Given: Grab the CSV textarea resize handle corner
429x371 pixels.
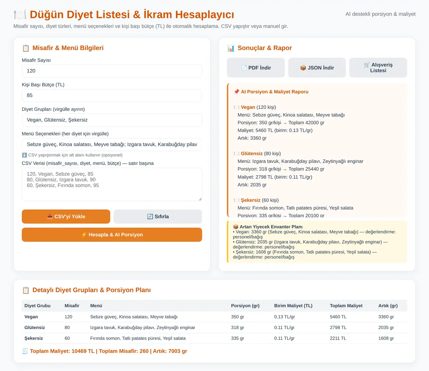Looking at the screenshot, I should click(x=200, y=199).
